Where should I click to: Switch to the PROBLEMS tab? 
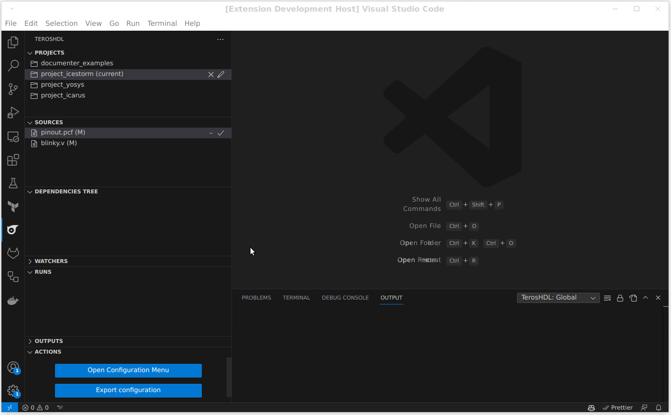(256, 298)
